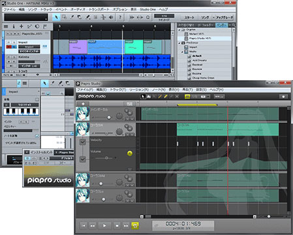Click the Piapro Studio time display
Image resolution: width=293 pixels, height=235 pixels.
click(x=183, y=226)
